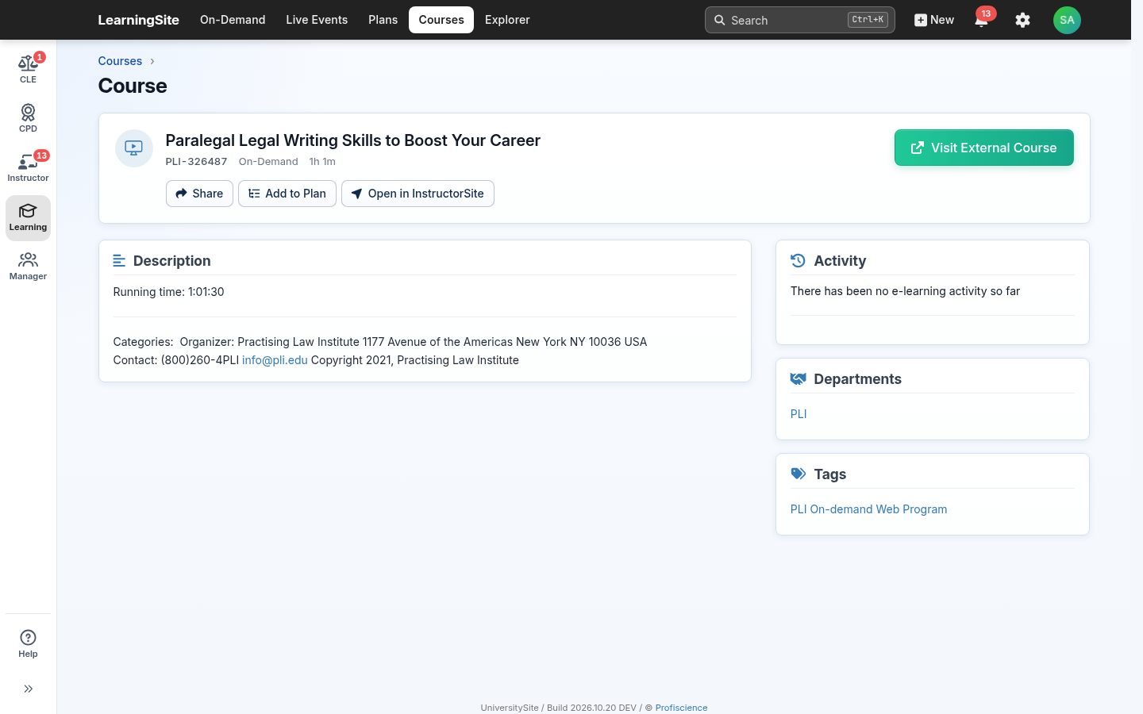Click the New plus button
1143x714 pixels.
point(934,20)
